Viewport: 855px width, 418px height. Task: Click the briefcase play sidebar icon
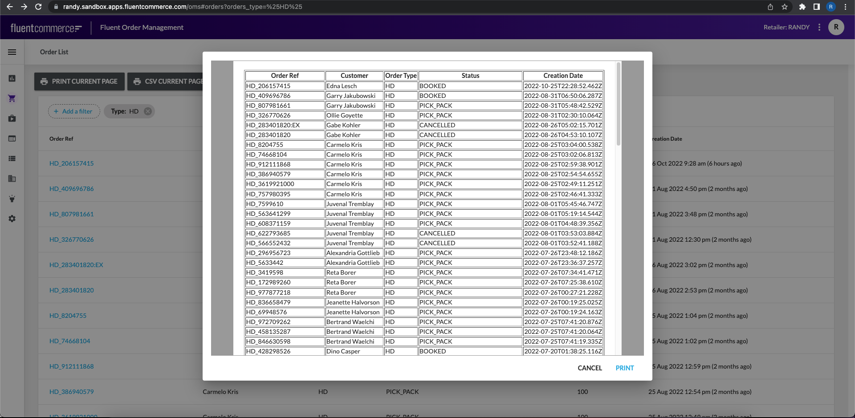pyautogui.click(x=12, y=118)
